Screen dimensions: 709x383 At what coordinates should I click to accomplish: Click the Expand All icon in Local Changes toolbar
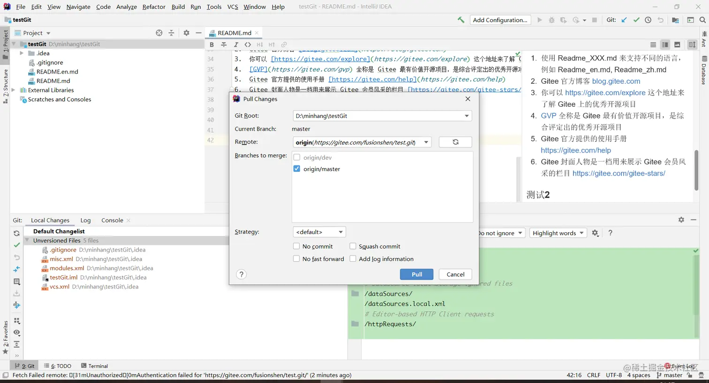pos(16,345)
